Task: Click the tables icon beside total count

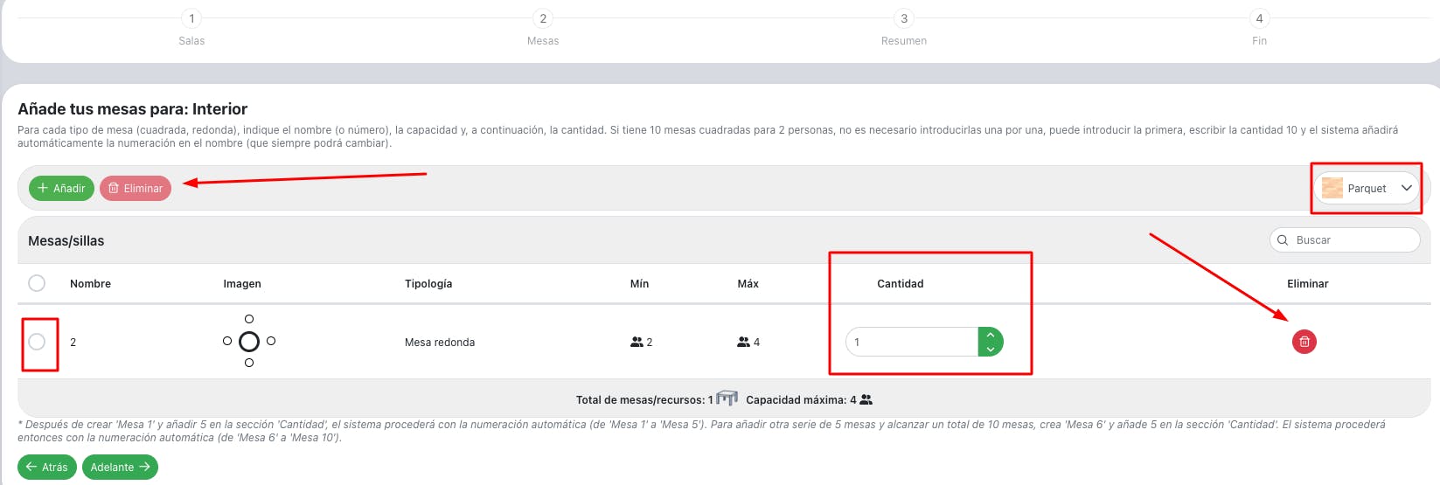Action: (x=727, y=398)
